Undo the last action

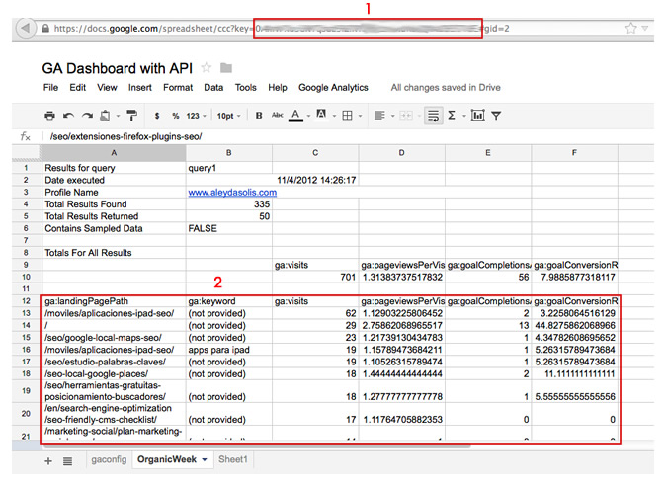point(68,116)
